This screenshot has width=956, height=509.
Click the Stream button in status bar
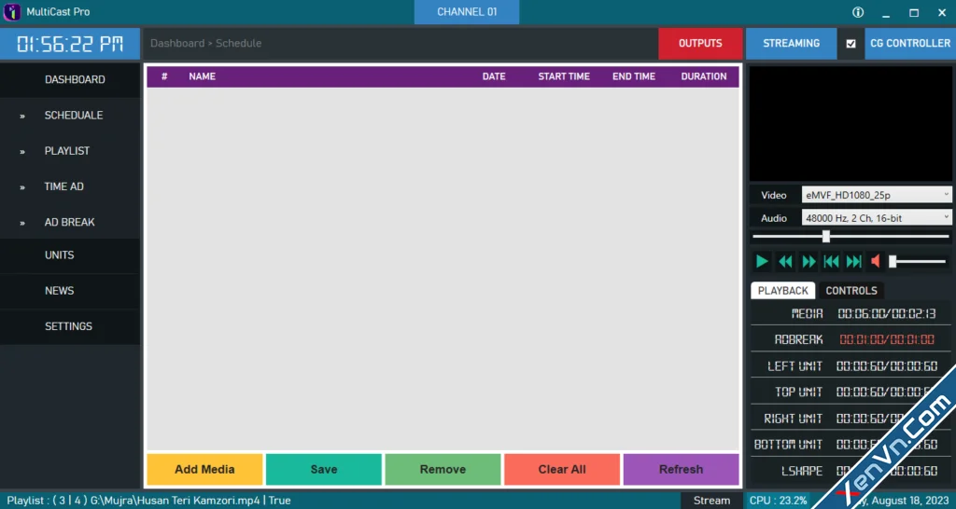coord(711,501)
